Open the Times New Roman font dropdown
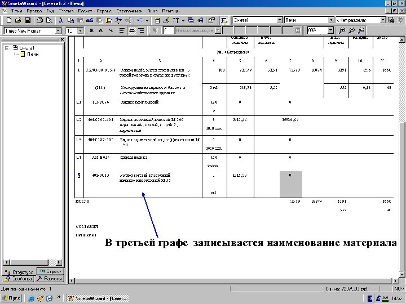 tap(58, 30)
